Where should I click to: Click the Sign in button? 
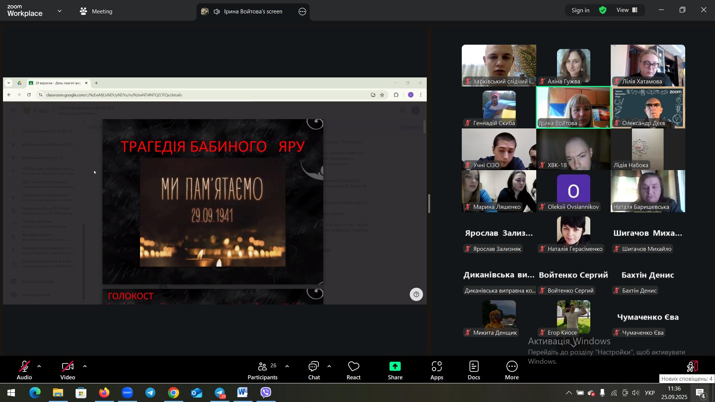[580, 10]
